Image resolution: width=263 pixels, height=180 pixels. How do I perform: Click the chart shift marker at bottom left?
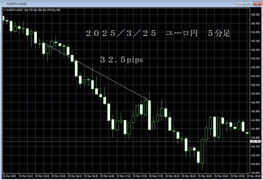click(3, 173)
